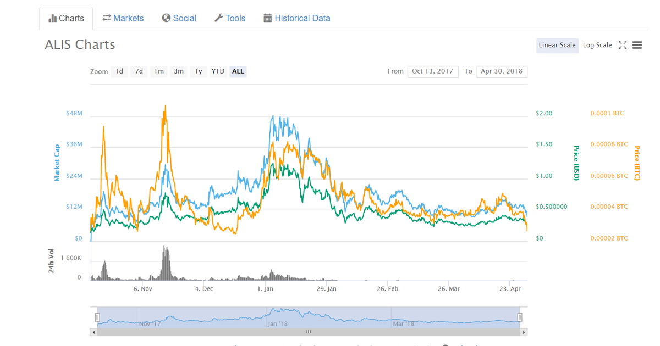Click the horizontal scrollbar thumb
Viewport: 660px width, 346px height.
tap(309, 332)
